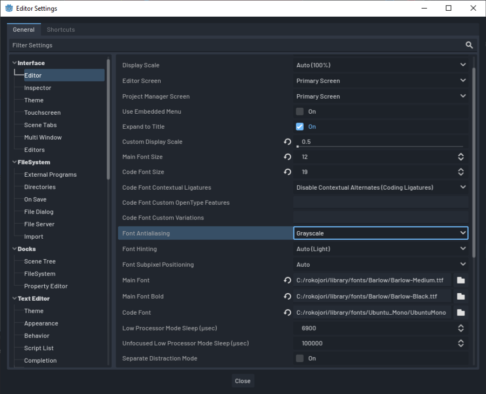
Task: Click the Custom Display Scale slider
Action: (380, 146)
